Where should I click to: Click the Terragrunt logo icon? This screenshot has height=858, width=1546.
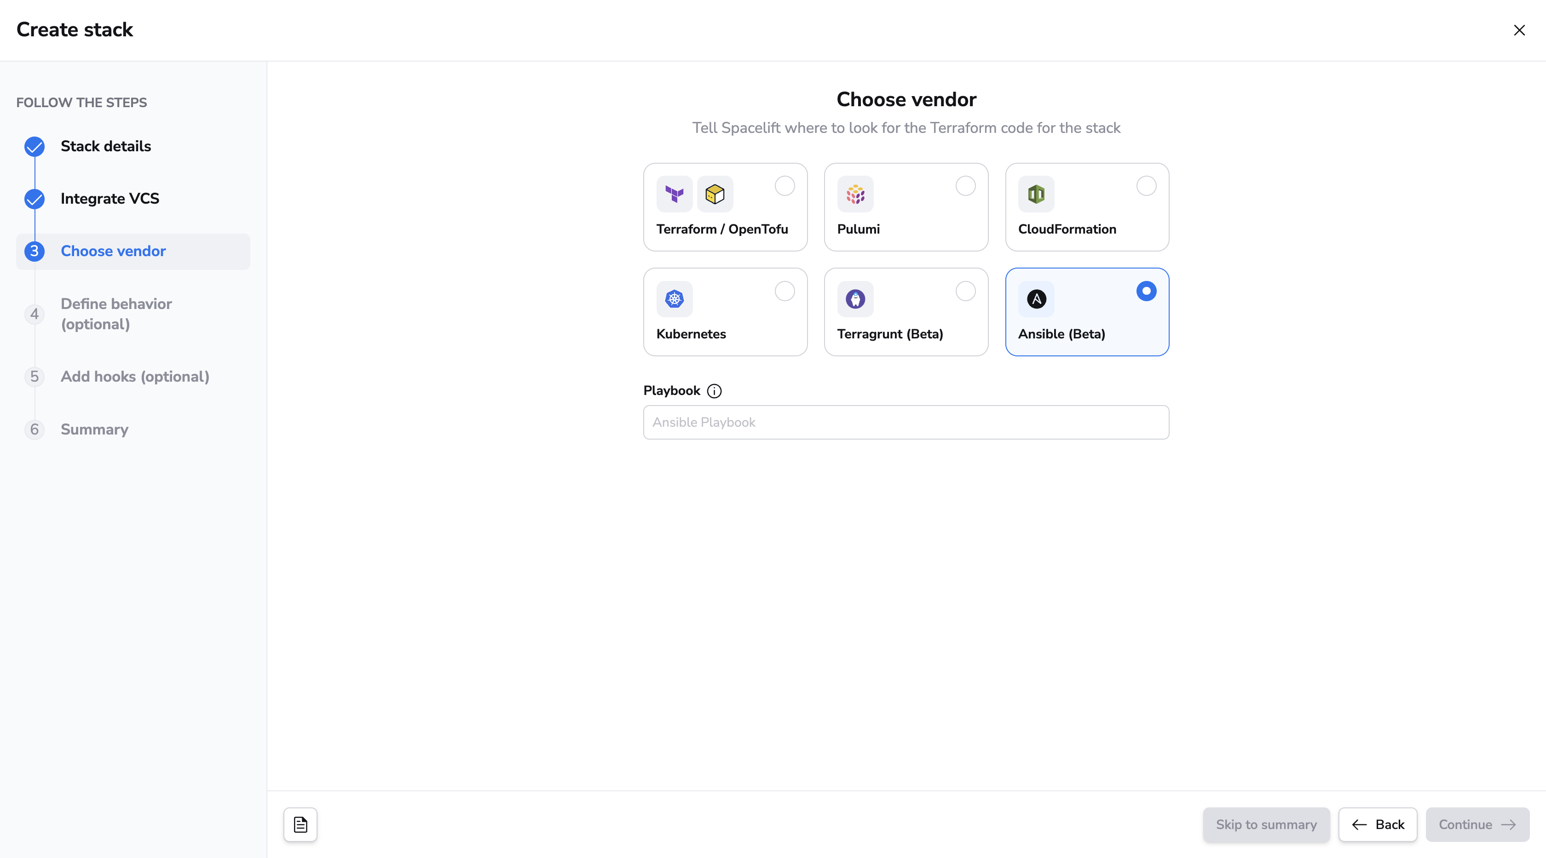pyautogui.click(x=855, y=298)
